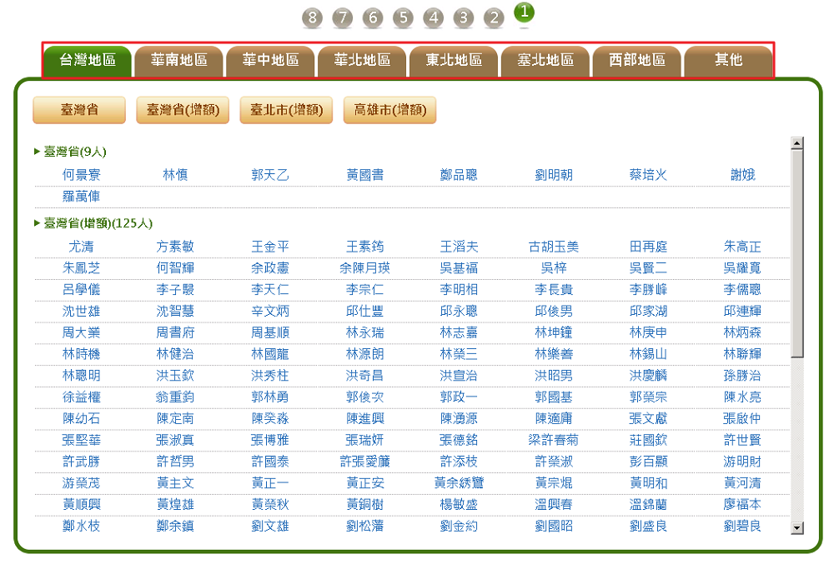This screenshot has height=574, width=834.
Task: Click the green number 1 page circle
Action: pyautogui.click(x=525, y=12)
